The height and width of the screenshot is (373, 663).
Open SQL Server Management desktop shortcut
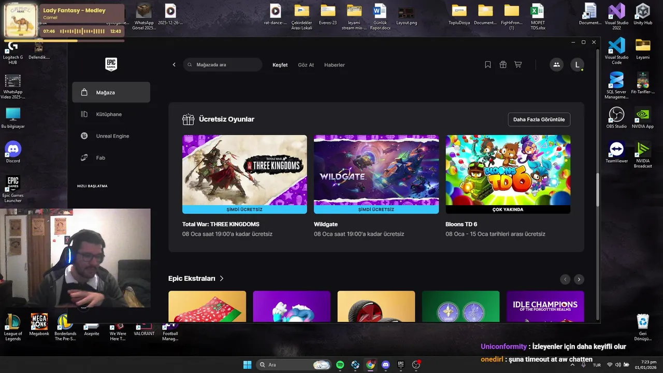point(616,86)
